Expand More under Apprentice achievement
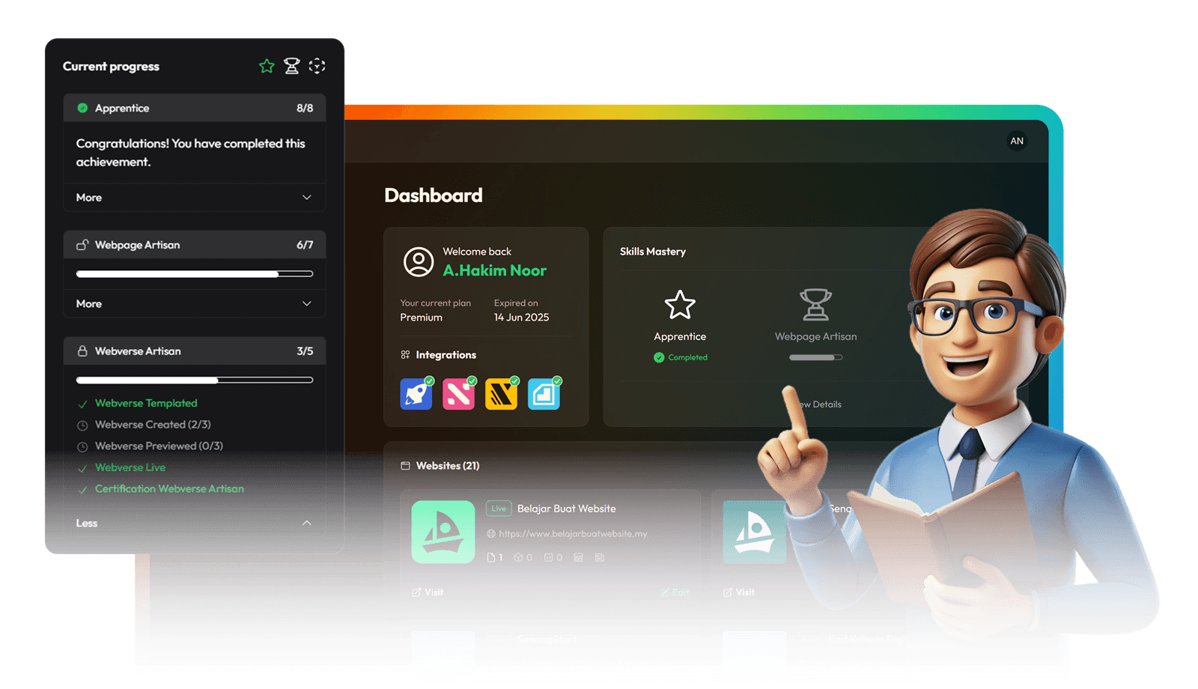 [x=194, y=198]
